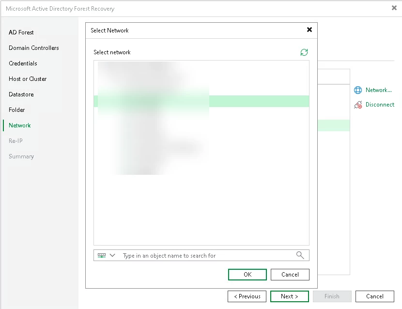Image resolution: width=402 pixels, height=309 pixels.
Task: Go to the Credentials step
Action: [23, 63]
